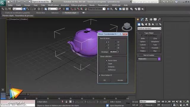Click Annuler in the Miroir dialog
Screen dimensions: 190x107
(x=120, y=80)
